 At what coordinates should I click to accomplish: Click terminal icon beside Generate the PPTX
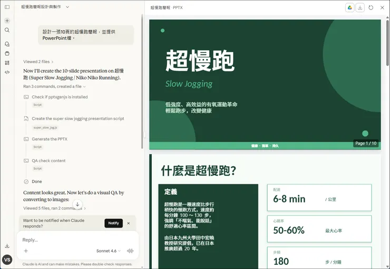tap(26, 139)
